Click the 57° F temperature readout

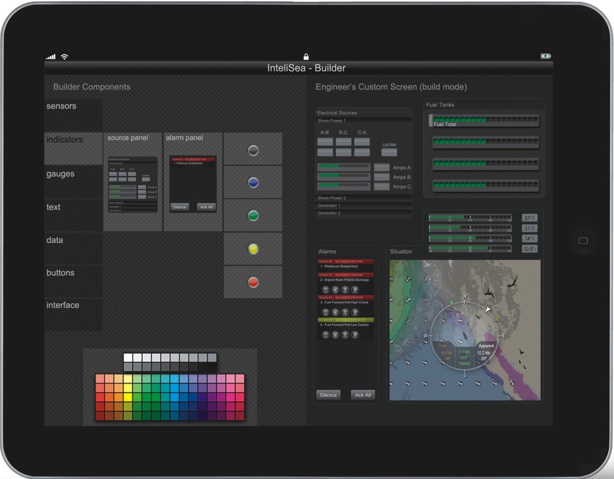tap(530, 218)
